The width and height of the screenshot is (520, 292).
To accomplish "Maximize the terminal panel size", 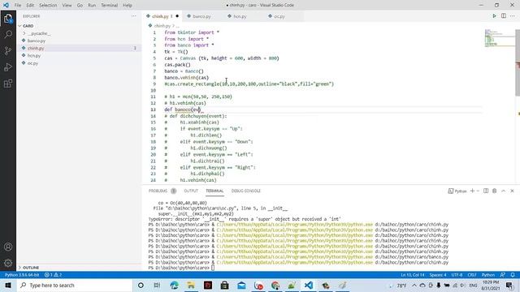I will [503, 191].
